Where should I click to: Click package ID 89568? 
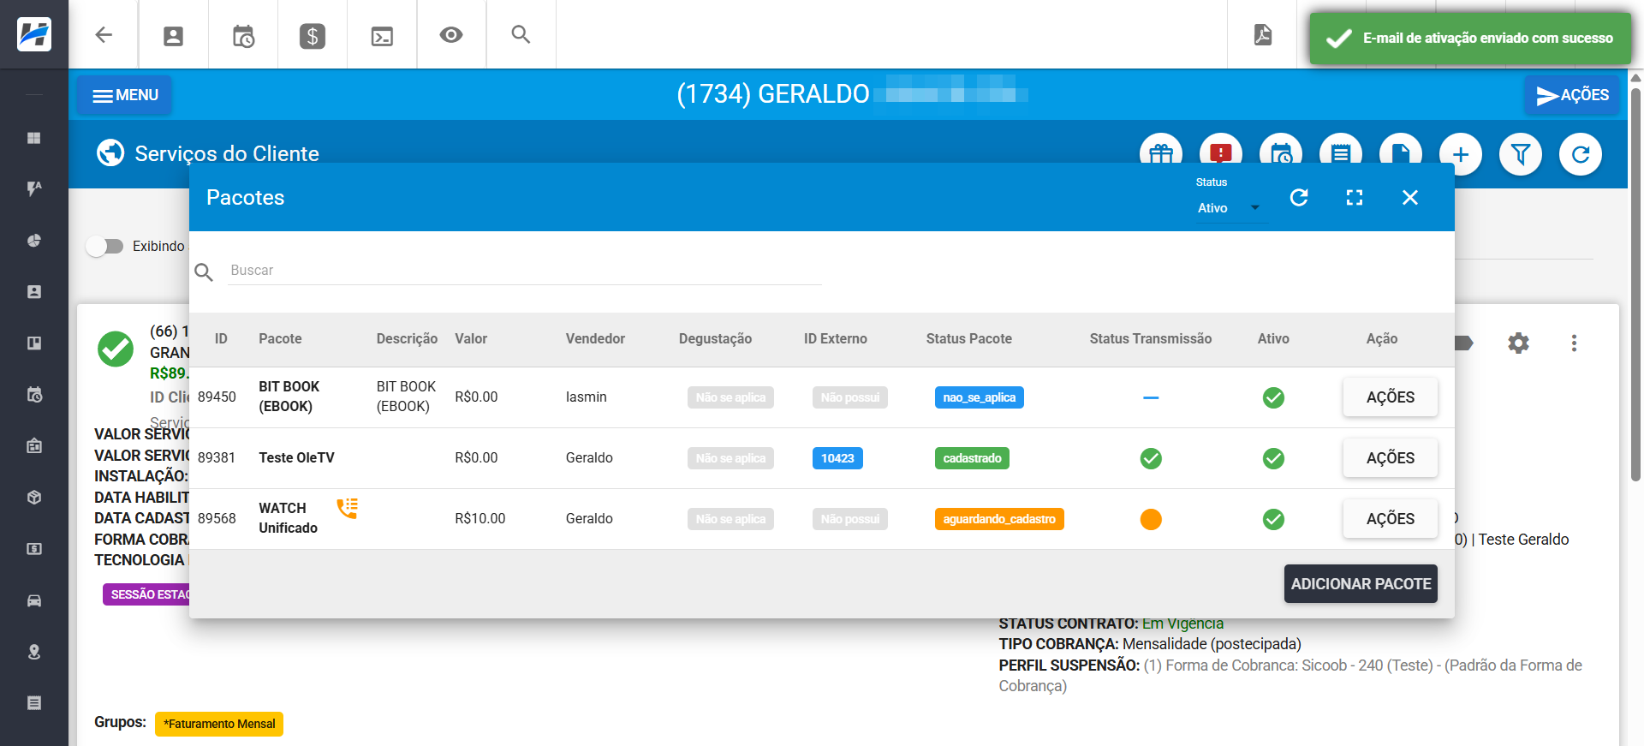217,519
